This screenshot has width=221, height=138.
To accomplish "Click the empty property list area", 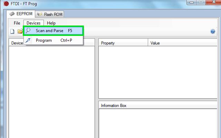I will point(159,72).
